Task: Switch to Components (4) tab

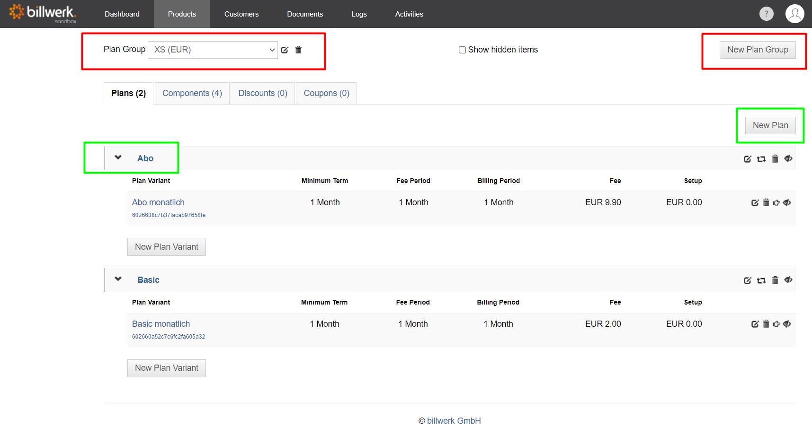Action: pyautogui.click(x=192, y=93)
